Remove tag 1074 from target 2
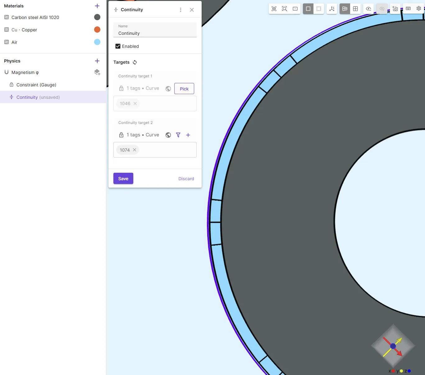 point(135,150)
